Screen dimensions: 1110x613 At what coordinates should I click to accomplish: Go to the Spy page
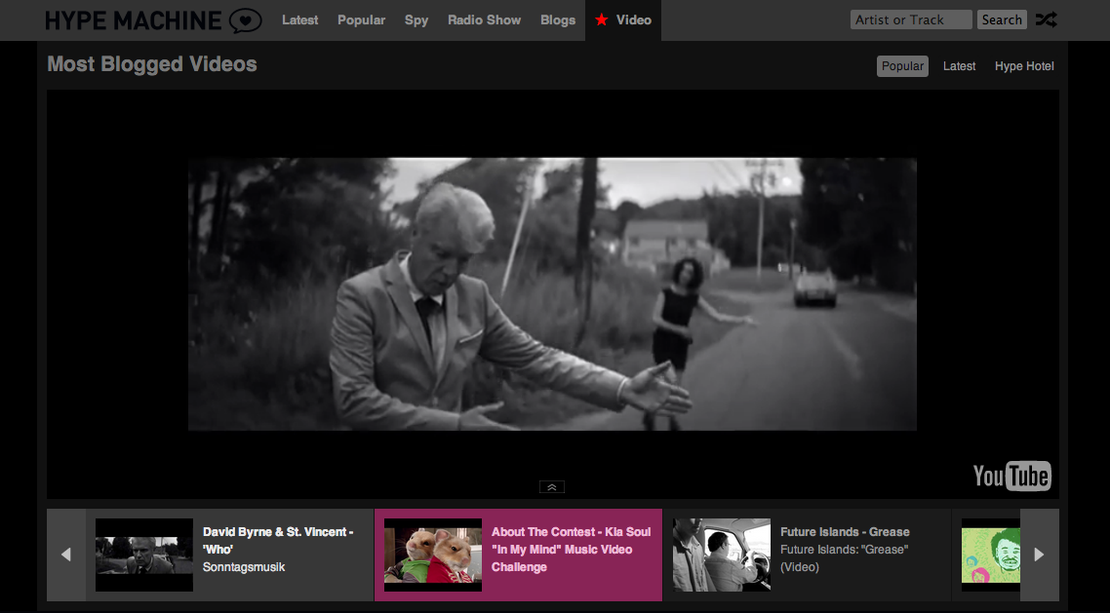click(x=416, y=19)
